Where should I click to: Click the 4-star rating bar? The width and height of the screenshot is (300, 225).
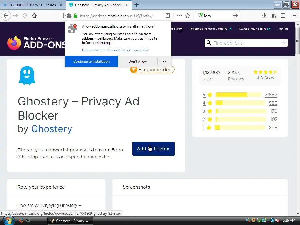(240, 103)
